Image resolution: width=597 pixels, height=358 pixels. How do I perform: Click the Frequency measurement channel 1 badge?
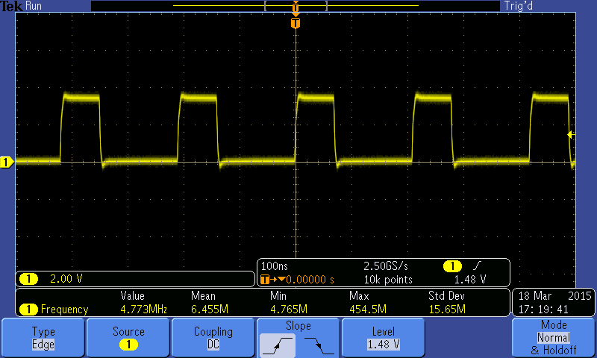[28, 310]
